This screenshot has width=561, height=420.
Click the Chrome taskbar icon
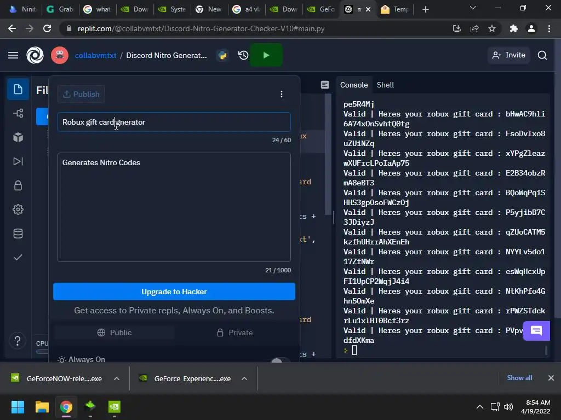coord(66,407)
